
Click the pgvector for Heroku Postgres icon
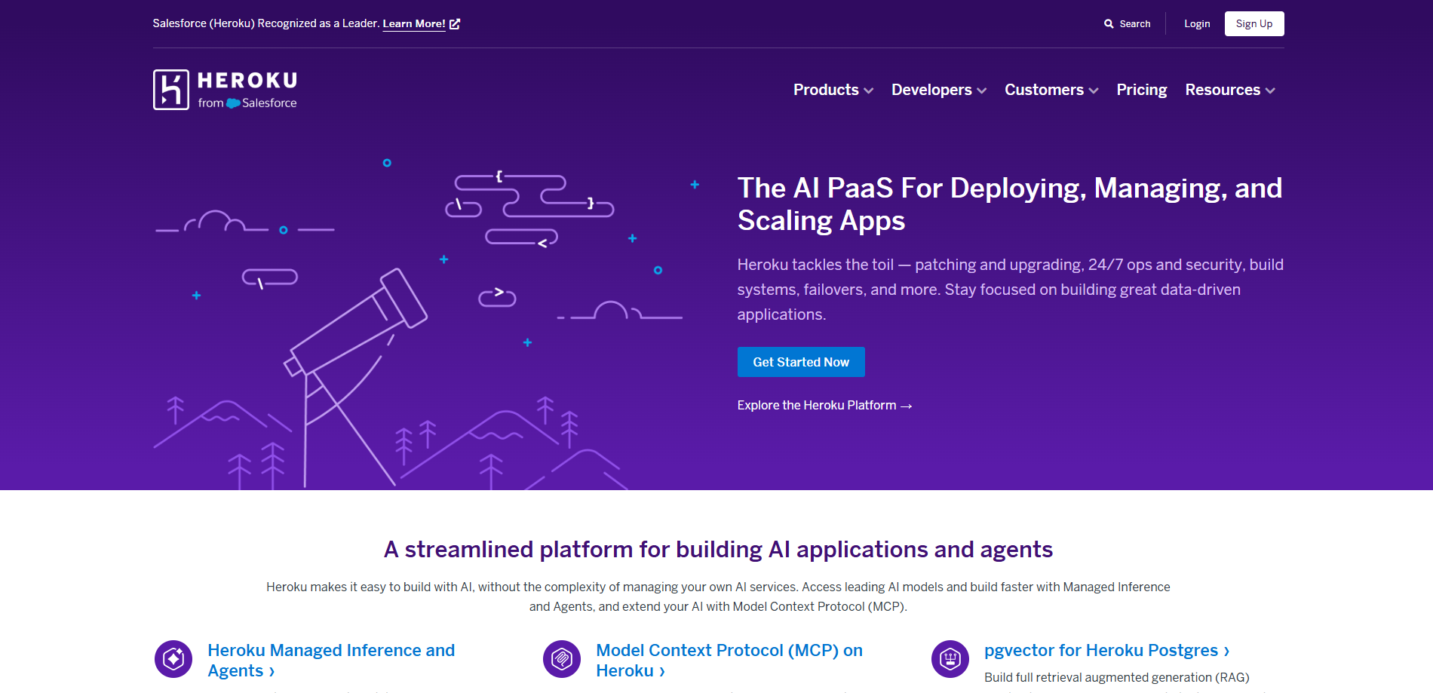click(x=950, y=658)
